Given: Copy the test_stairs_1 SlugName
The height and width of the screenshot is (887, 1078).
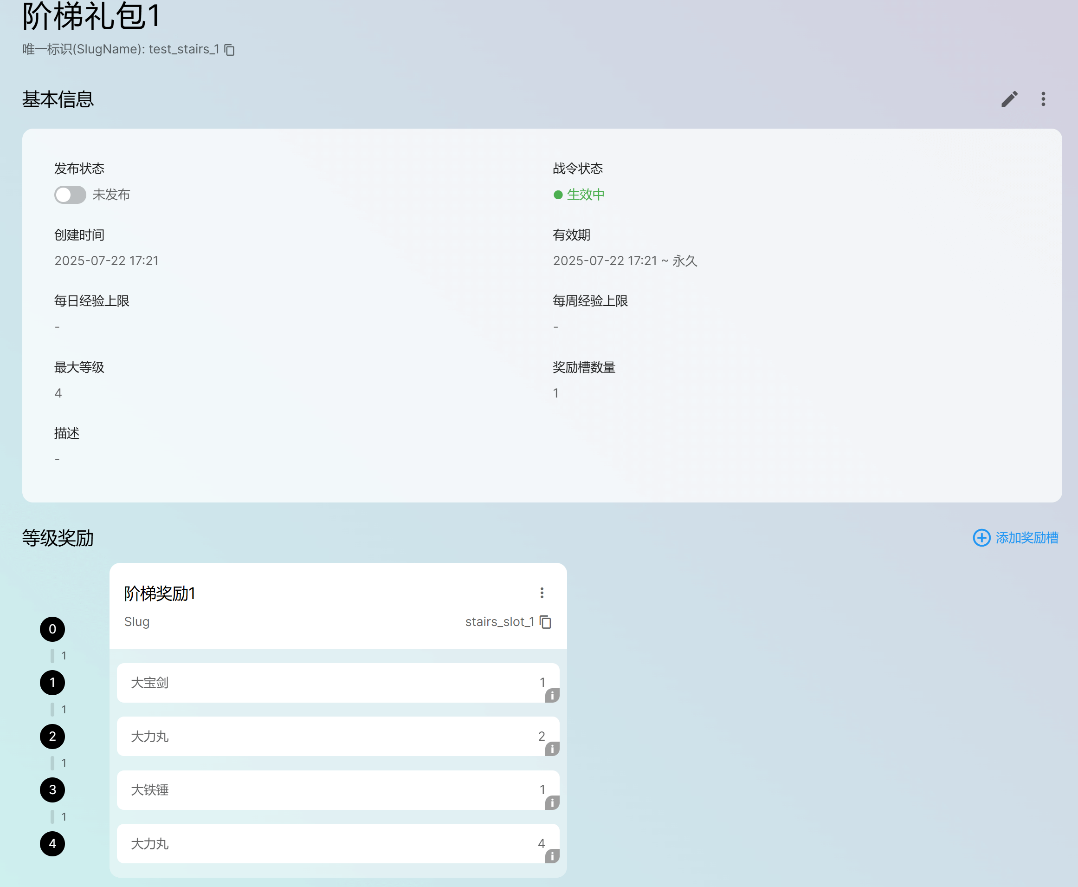Looking at the screenshot, I should pyautogui.click(x=230, y=50).
